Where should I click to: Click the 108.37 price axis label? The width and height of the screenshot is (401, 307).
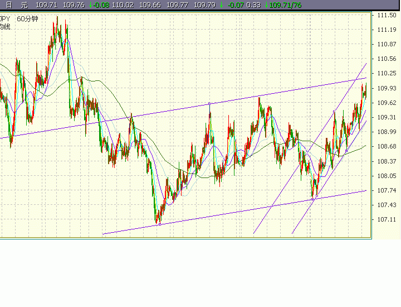coord(387,161)
